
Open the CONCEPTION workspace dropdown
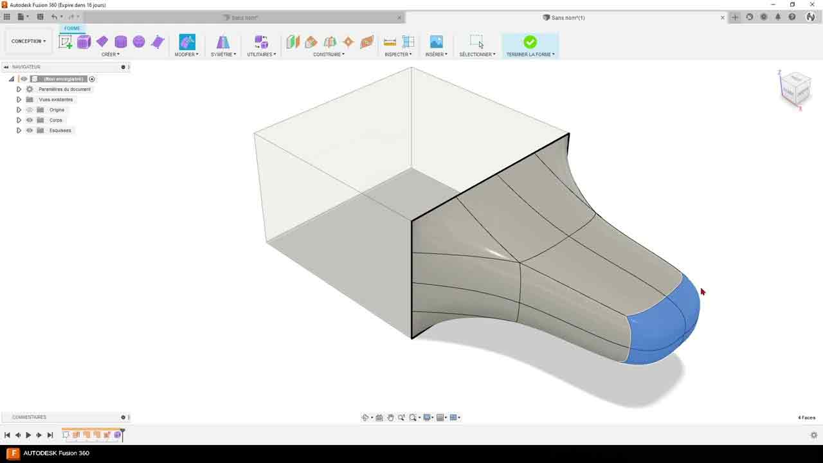pyautogui.click(x=28, y=41)
